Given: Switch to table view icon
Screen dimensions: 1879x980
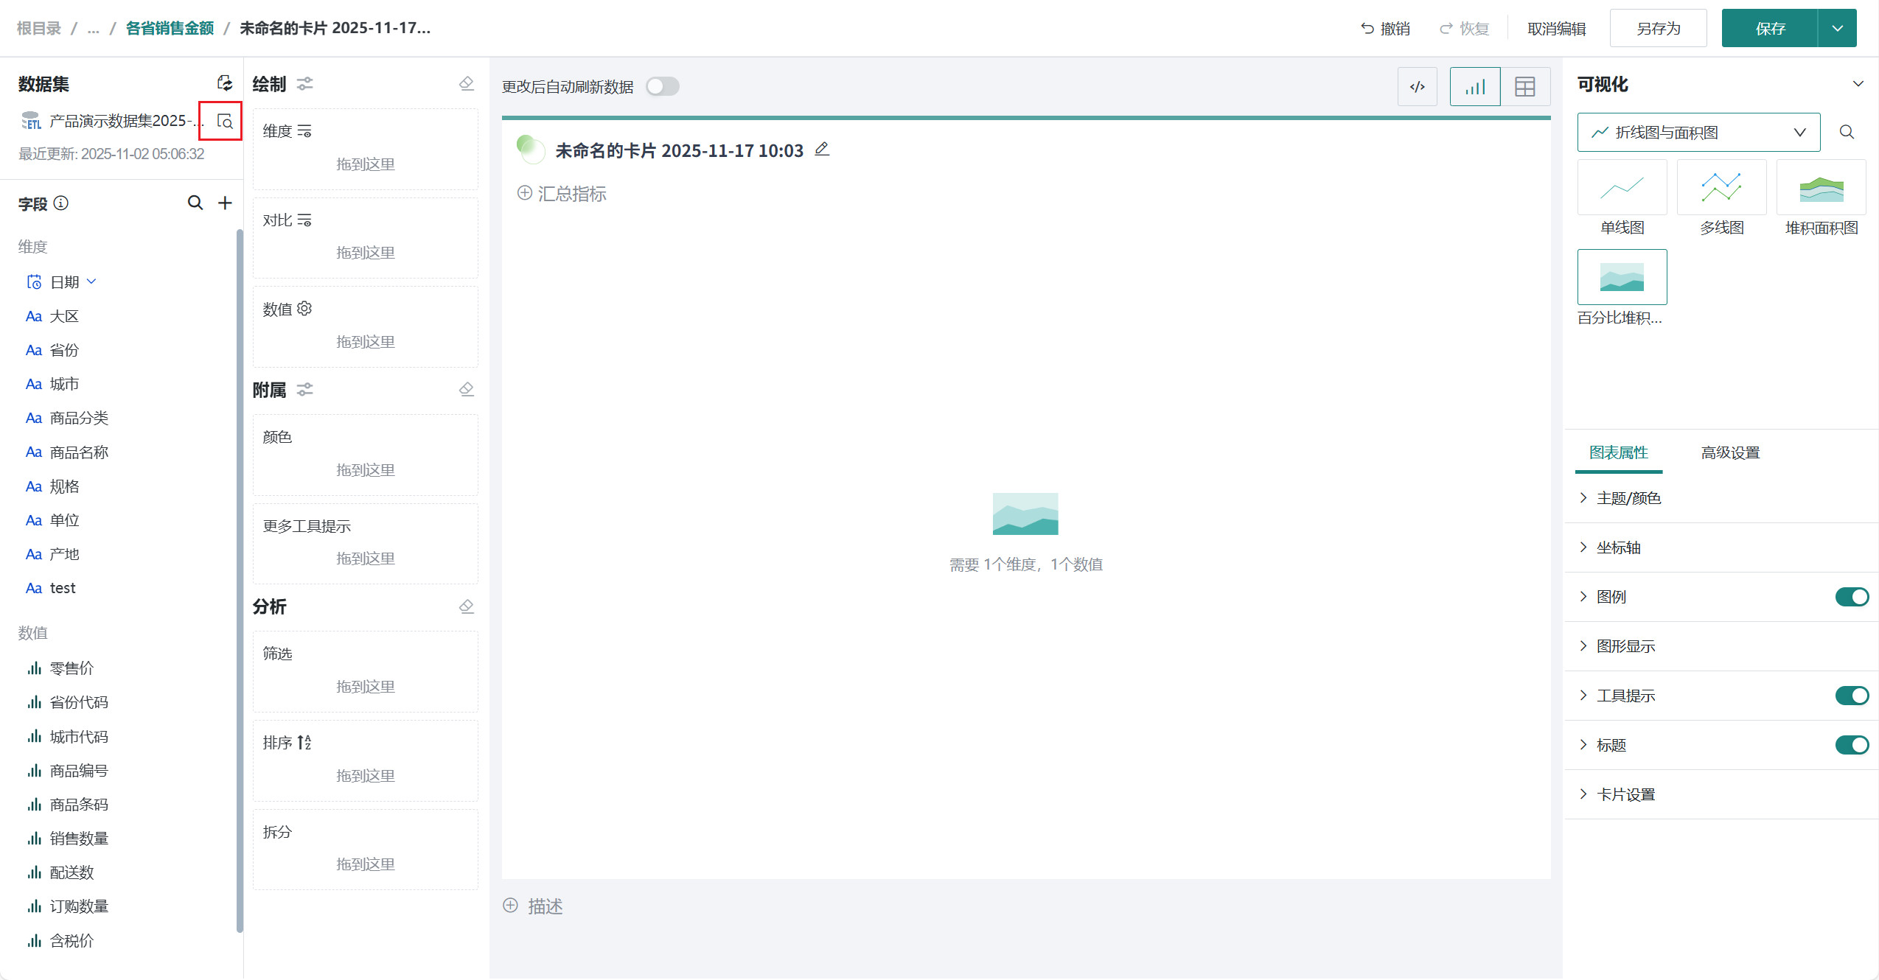Looking at the screenshot, I should [1524, 87].
